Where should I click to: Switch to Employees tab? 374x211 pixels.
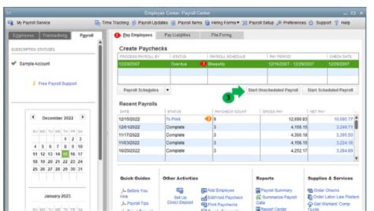point(23,35)
